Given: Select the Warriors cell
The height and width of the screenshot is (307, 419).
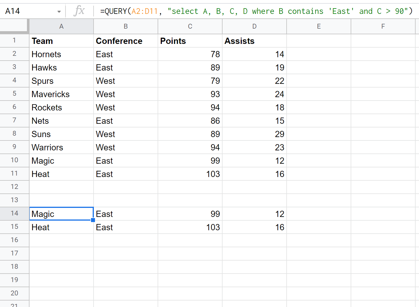Looking at the screenshot, I should pyautogui.click(x=61, y=147).
